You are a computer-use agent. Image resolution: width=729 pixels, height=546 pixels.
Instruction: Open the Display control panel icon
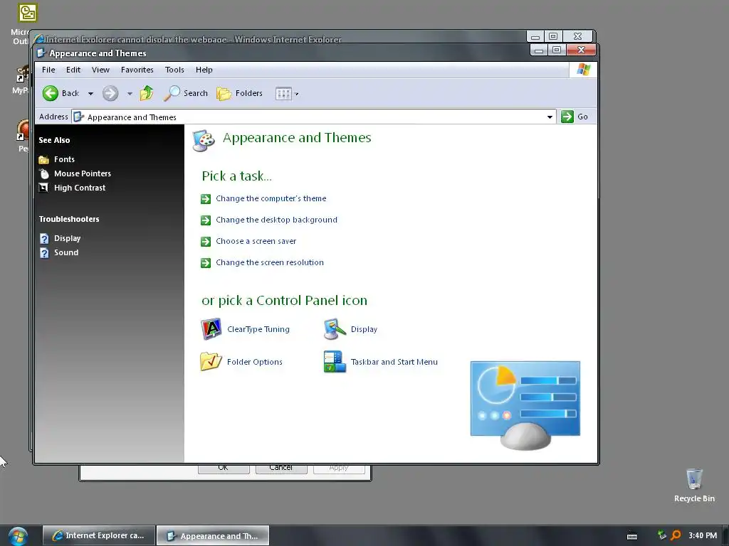click(335, 329)
